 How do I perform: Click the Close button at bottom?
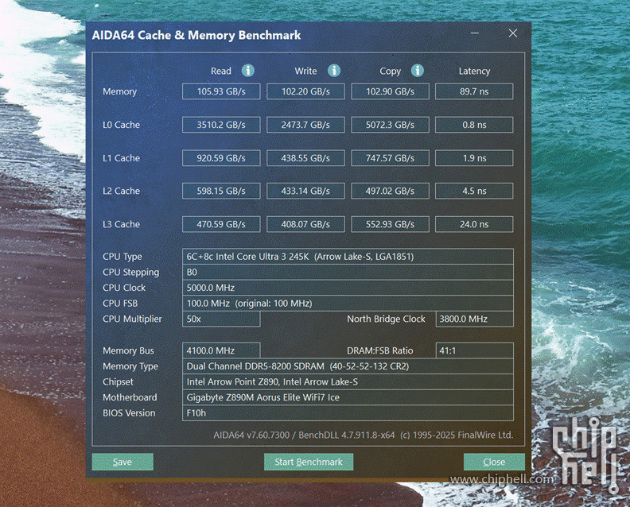coord(494,462)
